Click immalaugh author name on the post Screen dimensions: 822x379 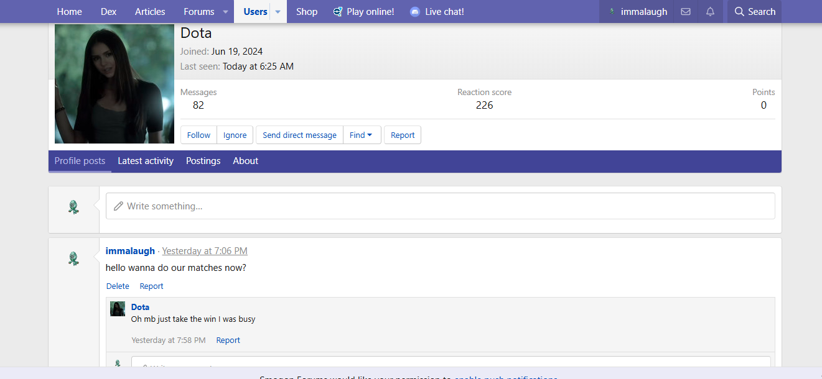[x=130, y=251]
